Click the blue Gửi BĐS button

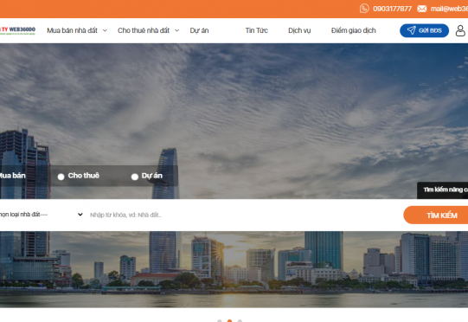(424, 30)
